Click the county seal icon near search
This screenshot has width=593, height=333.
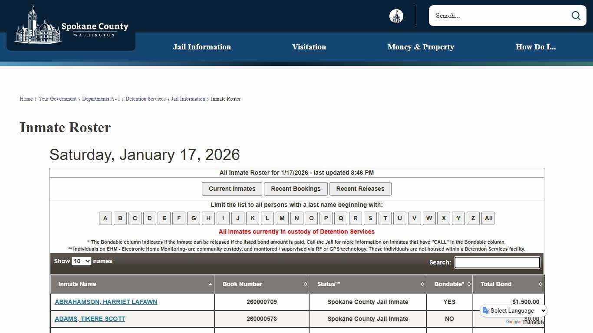pos(396,16)
